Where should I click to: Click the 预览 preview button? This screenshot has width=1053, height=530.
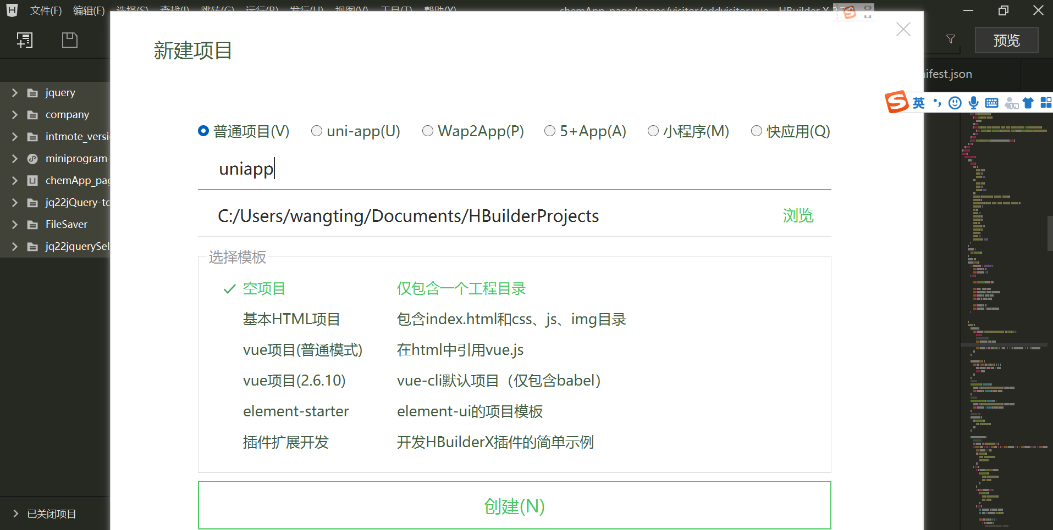(x=1006, y=40)
